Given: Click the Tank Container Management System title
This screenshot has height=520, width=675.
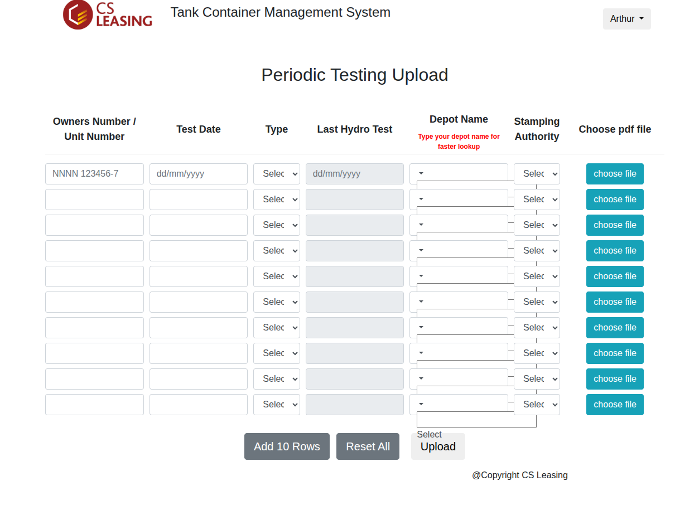Looking at the screenshot, I should pyautogui.click(x=281, y=12).
